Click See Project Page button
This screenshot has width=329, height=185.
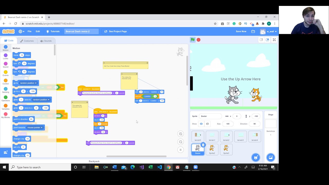[x=115, y=31]
